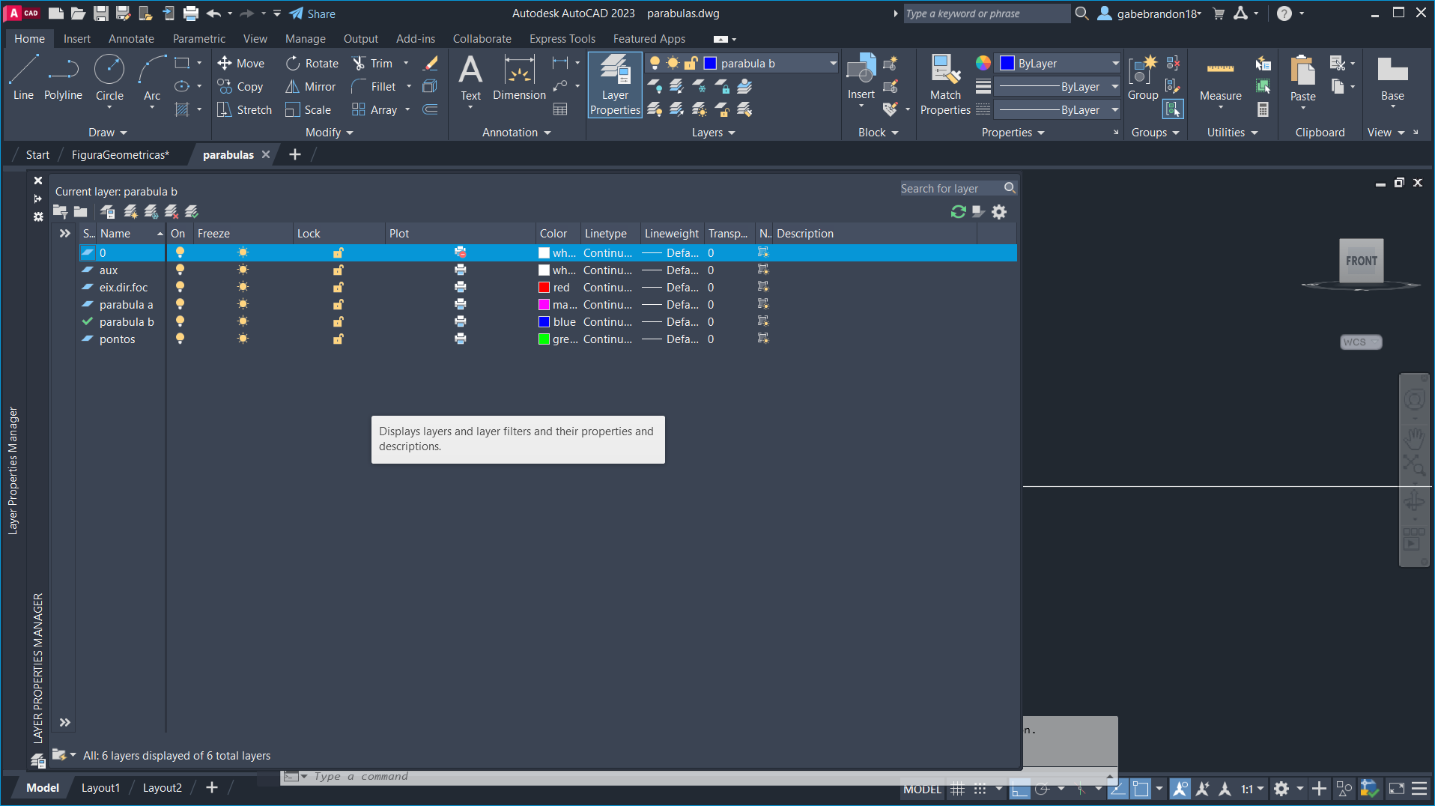Expand the Layers panel
Screen dimensions: 1435x806
tap(713, 133)
